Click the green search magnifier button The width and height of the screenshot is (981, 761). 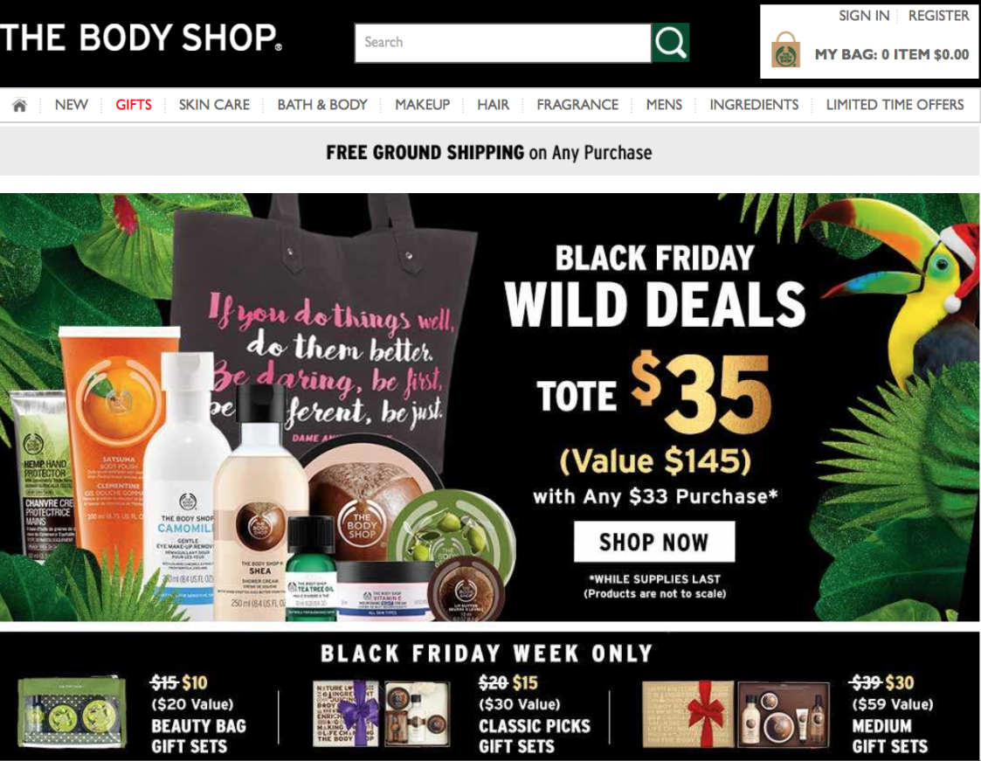[670, 43]
